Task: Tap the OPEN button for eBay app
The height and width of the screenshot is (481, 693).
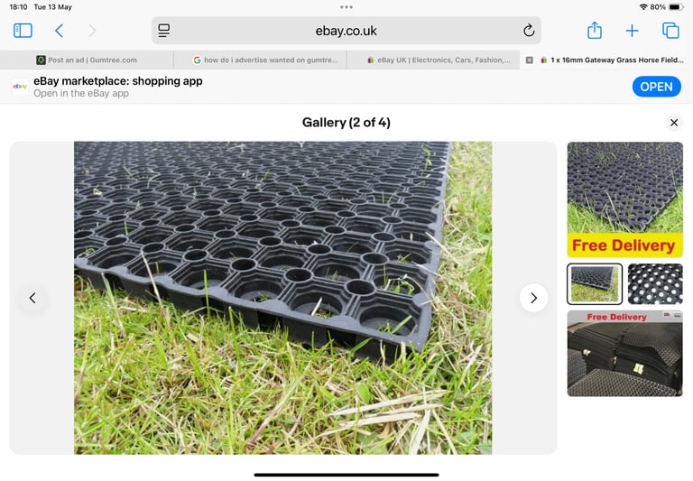Action: 656,87
